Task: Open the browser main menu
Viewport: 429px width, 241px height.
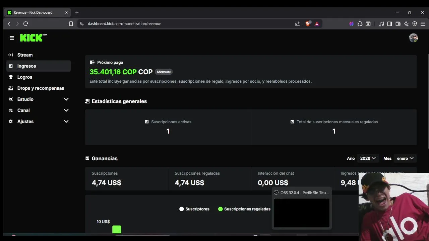Action: point(423,24)
